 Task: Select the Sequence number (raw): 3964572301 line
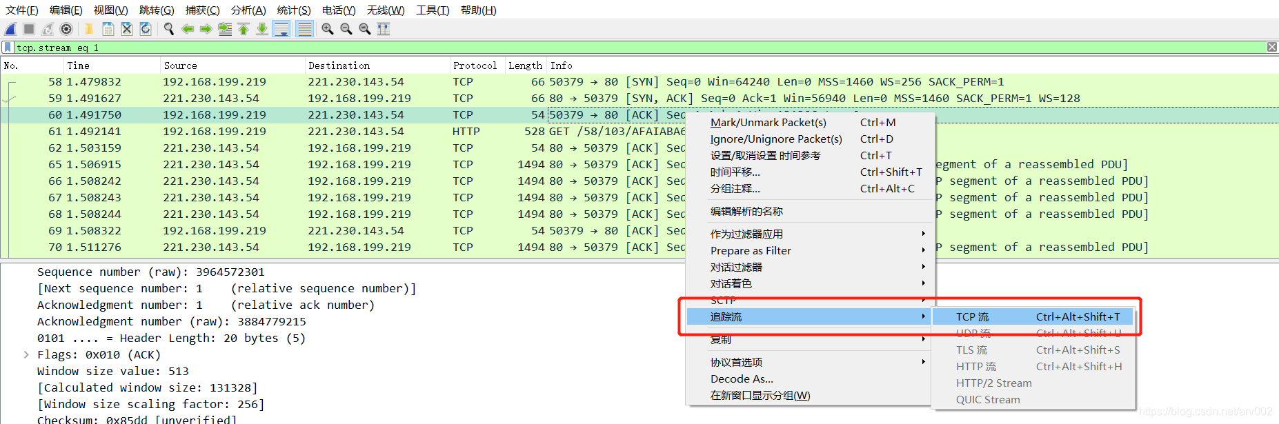150,272
